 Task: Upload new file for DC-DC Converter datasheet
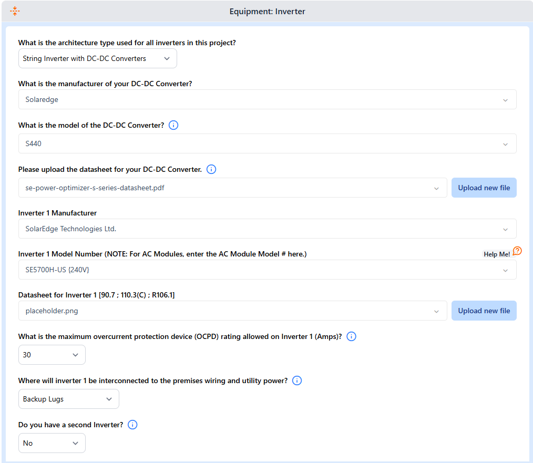pos(484,188)
